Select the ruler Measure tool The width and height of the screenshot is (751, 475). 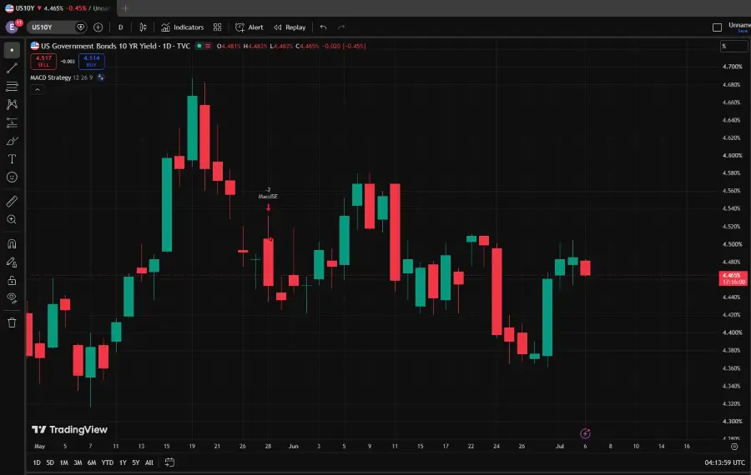(12, 202)
